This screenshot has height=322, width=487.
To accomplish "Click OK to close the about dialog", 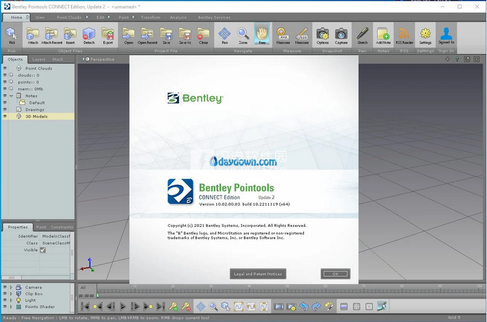I will 336,274.
